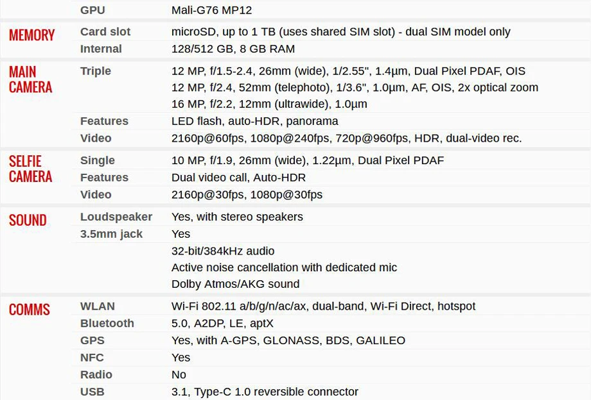Select the USB spec label
The width and height of the screenshot is (591, 400).
[x=93, y=392]
